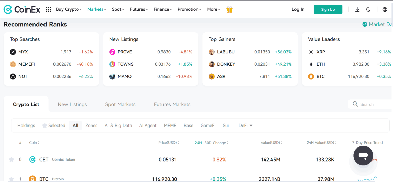The width and height of the screenshot is (393, 182).
Task: Click the gift box icon in the navbar
Action: coord(229,9)
